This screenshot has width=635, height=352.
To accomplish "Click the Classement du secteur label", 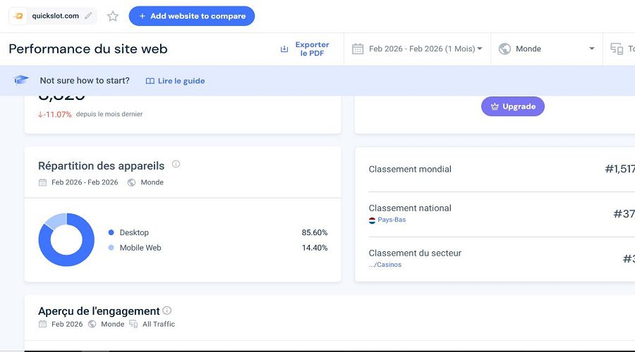I will (x=415, y=253).
